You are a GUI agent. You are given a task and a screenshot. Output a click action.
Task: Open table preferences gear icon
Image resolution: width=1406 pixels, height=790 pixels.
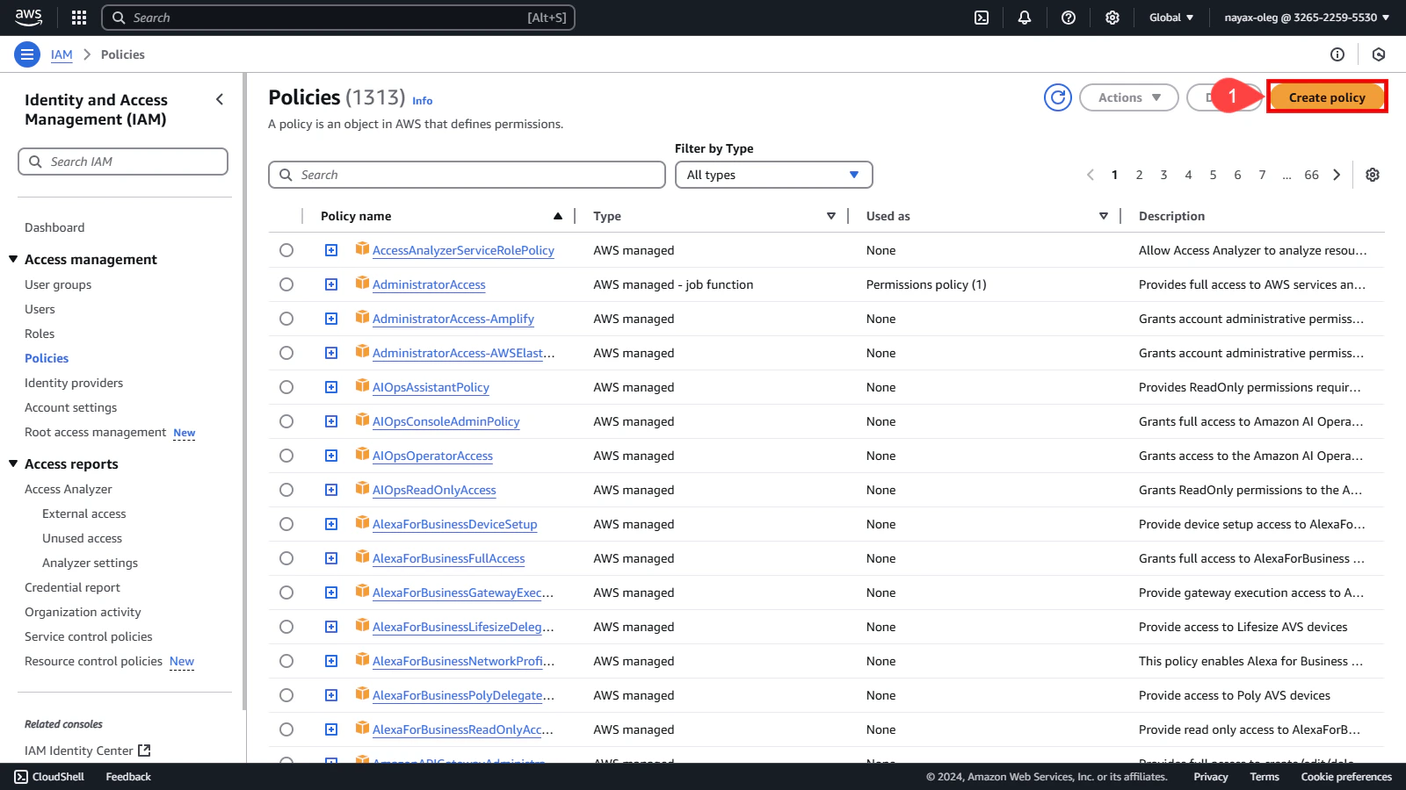coord(1373,175)
